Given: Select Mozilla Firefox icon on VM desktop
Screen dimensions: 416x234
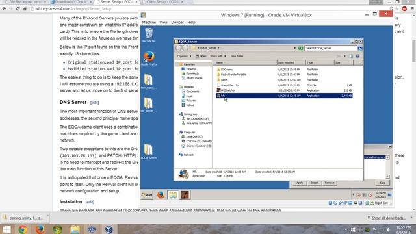Looking at the screenshot, I should 149,58.
